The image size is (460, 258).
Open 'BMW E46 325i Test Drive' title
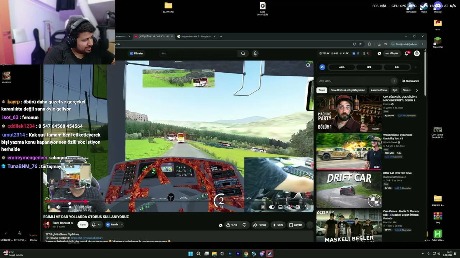point(397,173)
